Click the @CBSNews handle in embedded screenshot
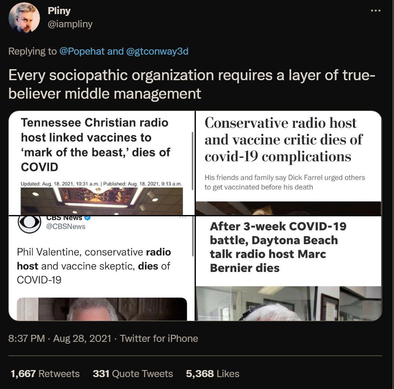Viewport: 394px width, 389px height. pos(66,226)
